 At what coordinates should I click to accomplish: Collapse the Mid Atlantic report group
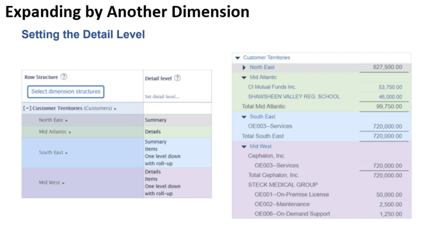click(x=244, y=77)
